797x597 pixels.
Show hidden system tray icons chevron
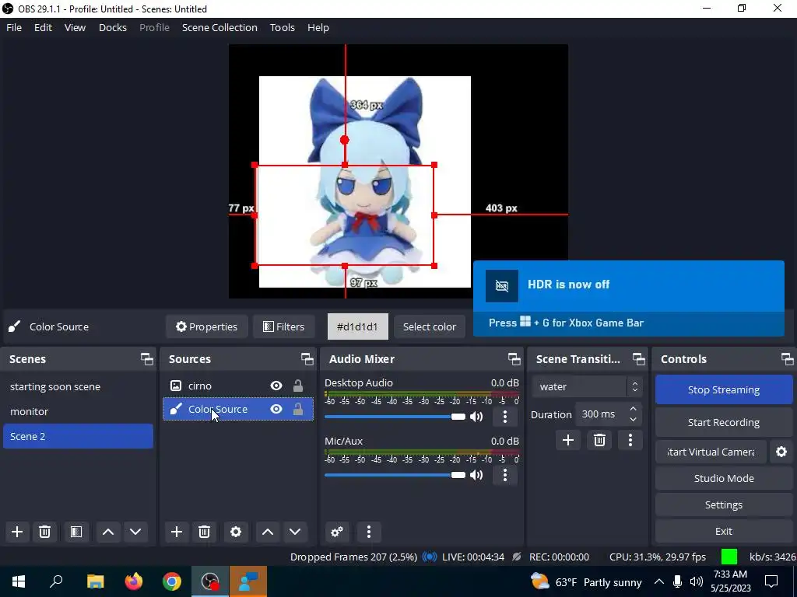tap(658, 581)
